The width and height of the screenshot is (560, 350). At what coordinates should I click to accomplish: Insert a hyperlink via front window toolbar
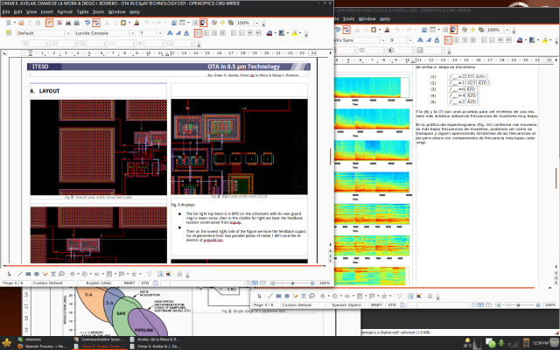click(x=174, y=23)
